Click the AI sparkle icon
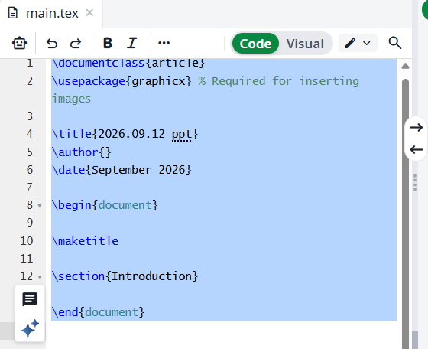Viewport: 428px width, 349px height. pos(30,328)
